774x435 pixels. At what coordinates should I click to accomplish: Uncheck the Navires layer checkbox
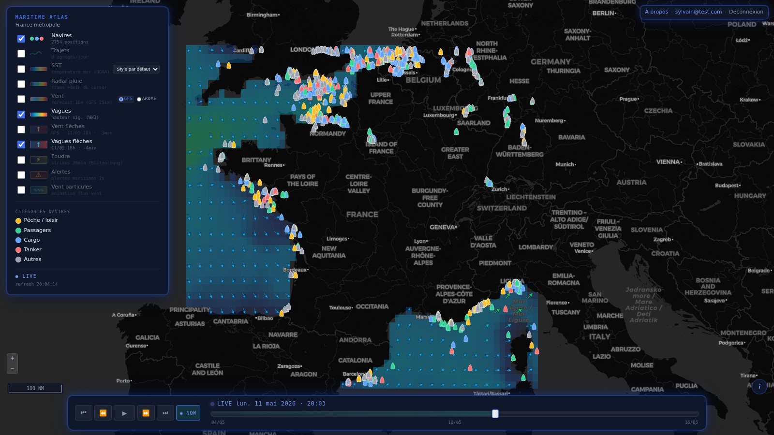(21, 39)
